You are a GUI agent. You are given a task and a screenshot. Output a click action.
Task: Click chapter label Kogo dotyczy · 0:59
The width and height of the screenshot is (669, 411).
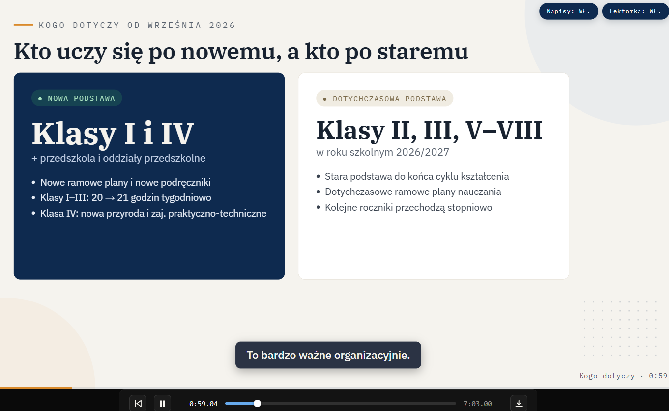[623, 376]
